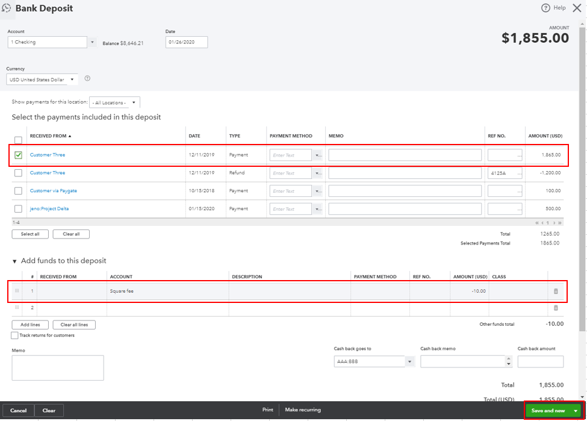The image size is (587, 421).
Task: Click the Help question mark icon
Action: point(545,8)
